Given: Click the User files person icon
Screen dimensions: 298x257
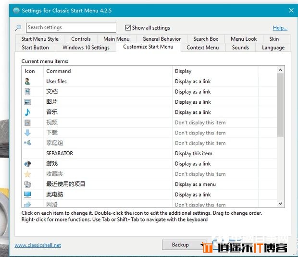Looking at the screenshot, I should [x=27, y=82].
